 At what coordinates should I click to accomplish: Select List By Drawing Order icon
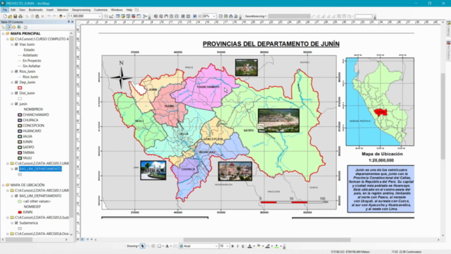coord(4,28)
